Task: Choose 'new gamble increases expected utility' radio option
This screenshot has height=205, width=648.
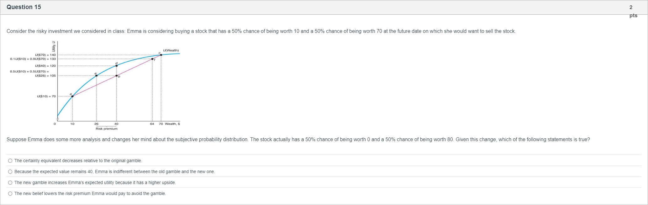Action: [10, 183]
